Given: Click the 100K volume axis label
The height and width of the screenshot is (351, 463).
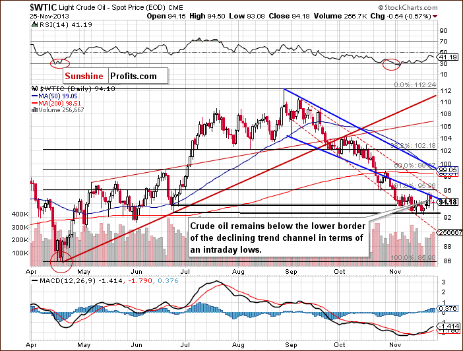Looking at the screenshot, I should click(x=20, y=253).
